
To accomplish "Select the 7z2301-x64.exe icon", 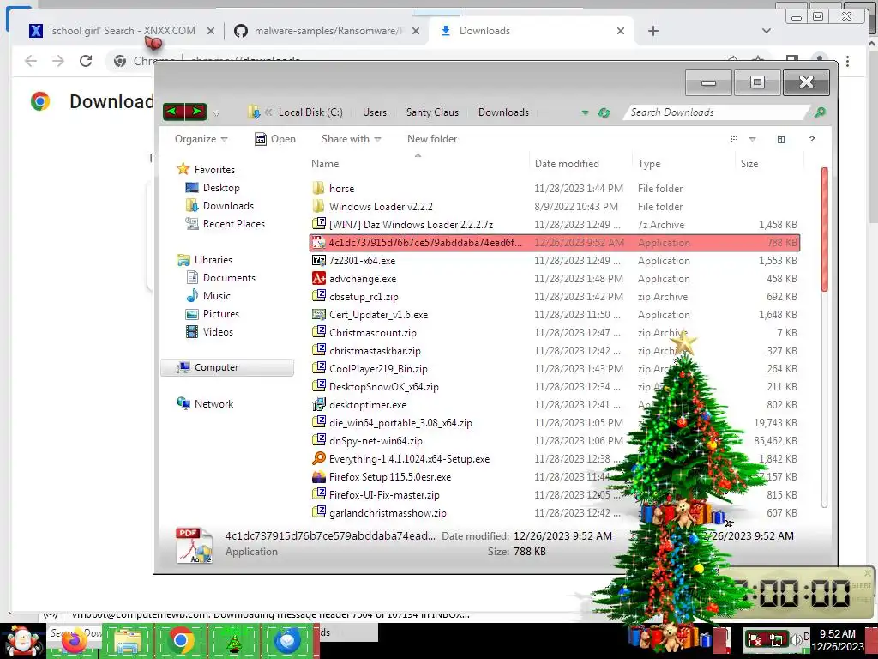I will tap(319, 261).
